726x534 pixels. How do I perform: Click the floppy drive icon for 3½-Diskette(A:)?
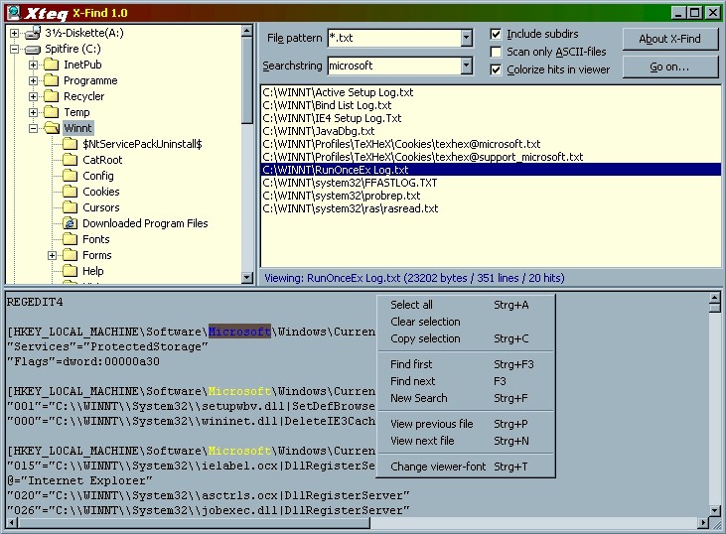[33, 33]
